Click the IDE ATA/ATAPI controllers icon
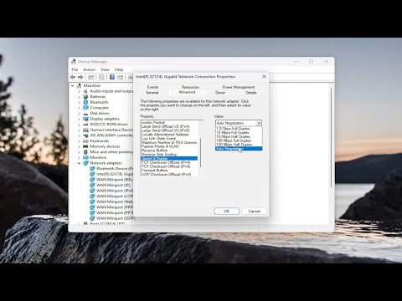The height and width of the screenshot is (301, 402). 85,135
